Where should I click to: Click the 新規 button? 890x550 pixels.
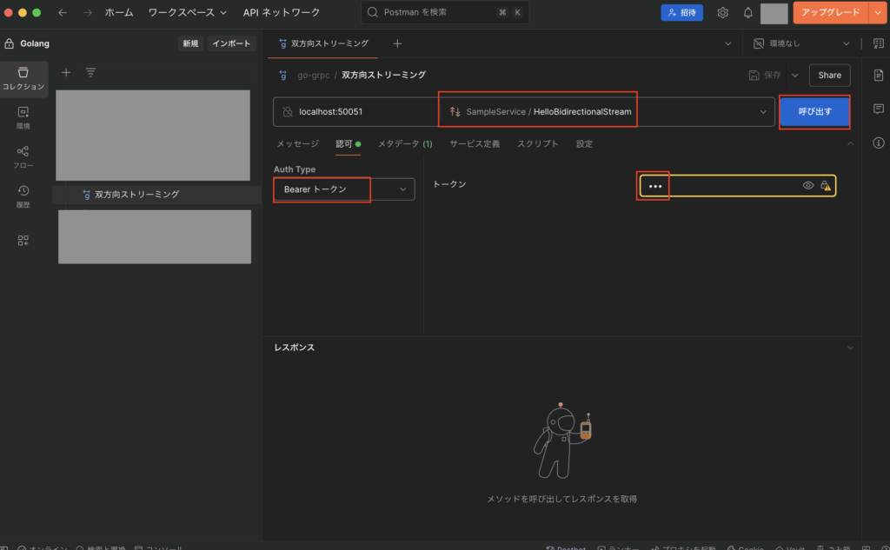pyautogui.click(x=190, y=43)
